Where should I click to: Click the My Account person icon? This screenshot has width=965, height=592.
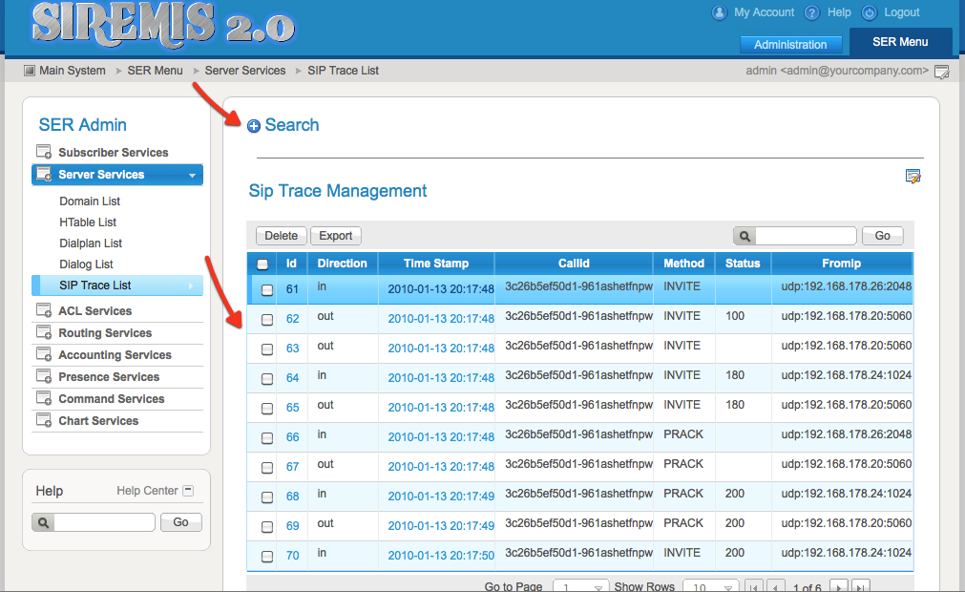coord(720,13)
